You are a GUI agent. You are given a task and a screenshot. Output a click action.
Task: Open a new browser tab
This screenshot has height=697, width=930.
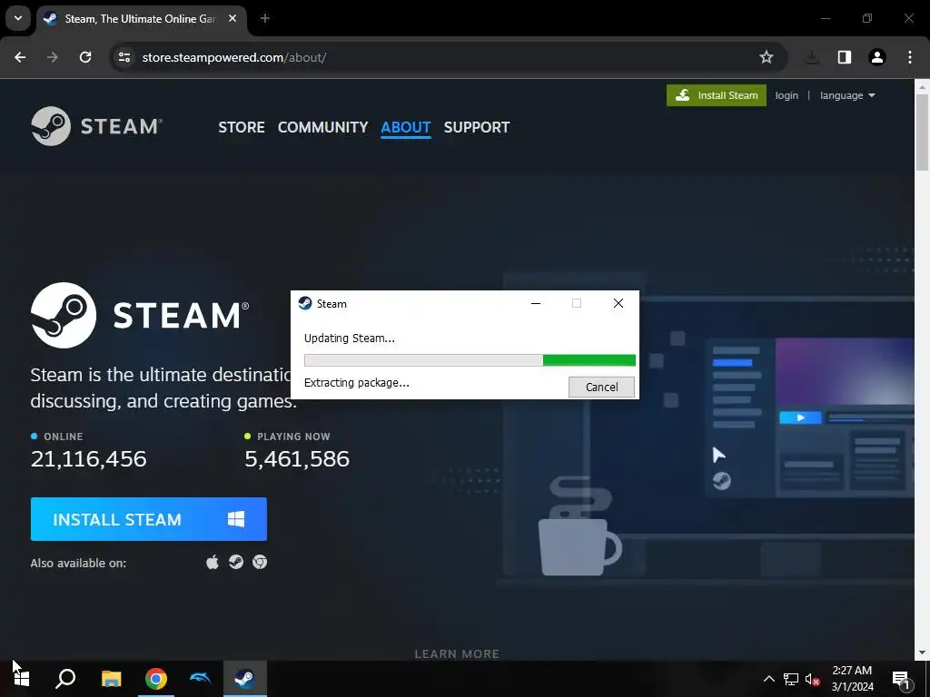(x=265, y=19)
